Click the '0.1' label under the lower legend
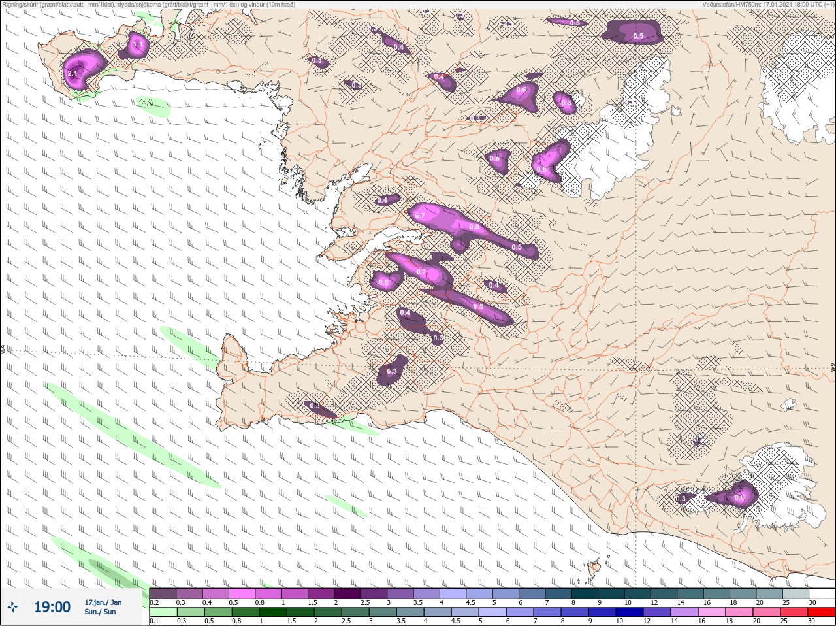The image size is (836, 626). point(154,621)
